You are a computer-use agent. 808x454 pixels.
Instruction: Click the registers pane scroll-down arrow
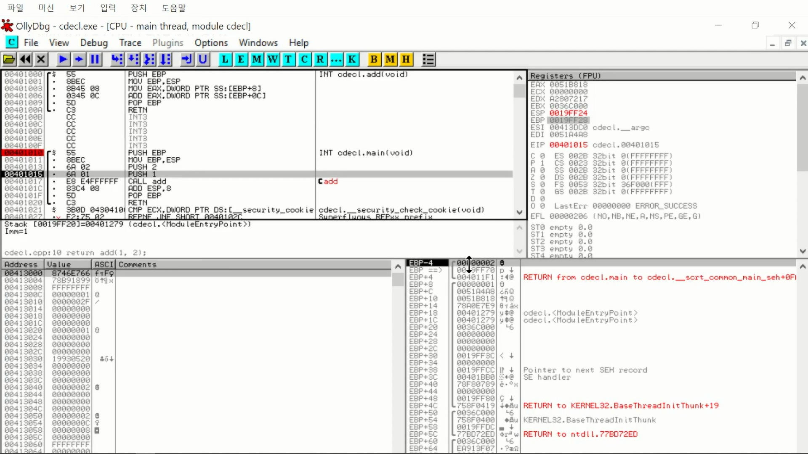pos(803,251)
